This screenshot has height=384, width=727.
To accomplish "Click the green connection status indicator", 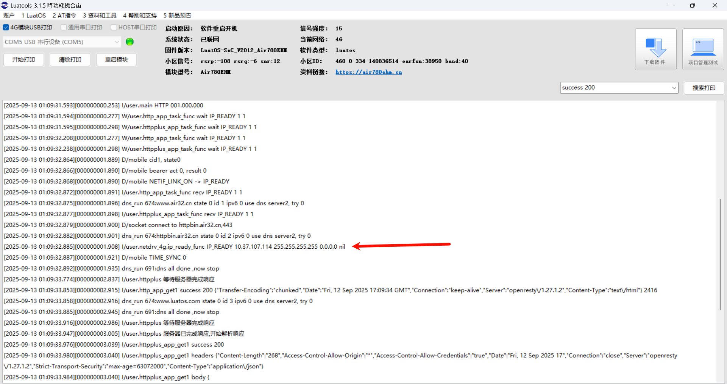I will 129,42.
